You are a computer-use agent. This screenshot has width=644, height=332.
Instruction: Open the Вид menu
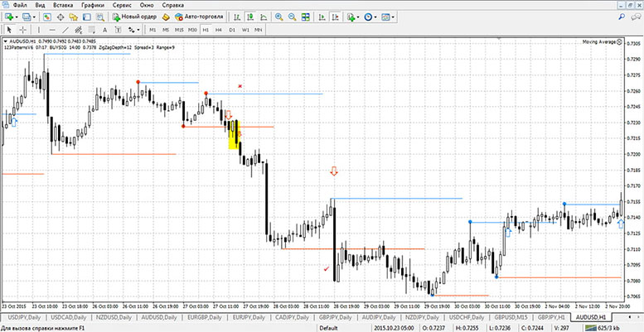point(40,5)
